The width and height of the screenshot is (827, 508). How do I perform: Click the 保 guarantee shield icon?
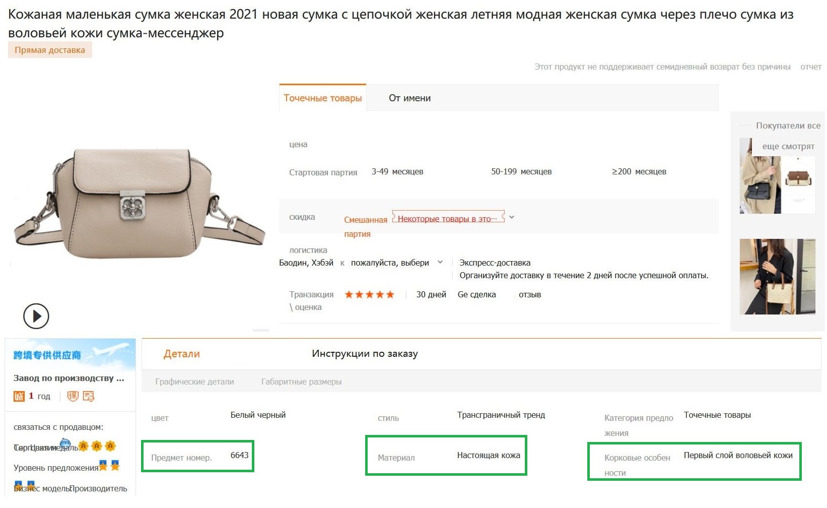(x=73, y=396)
